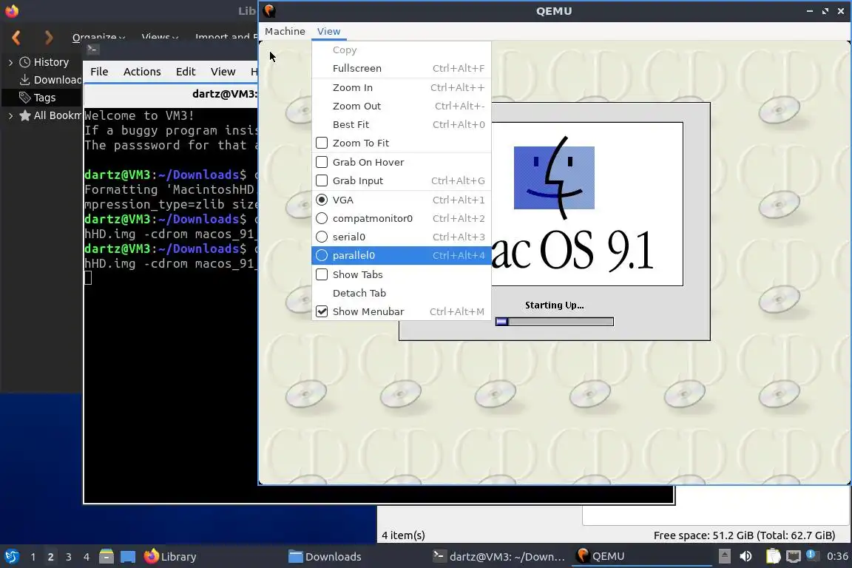This screenshot has width=852, height=568.
Task: Open the terminal View menu
Action: click(x=223, y=72)
